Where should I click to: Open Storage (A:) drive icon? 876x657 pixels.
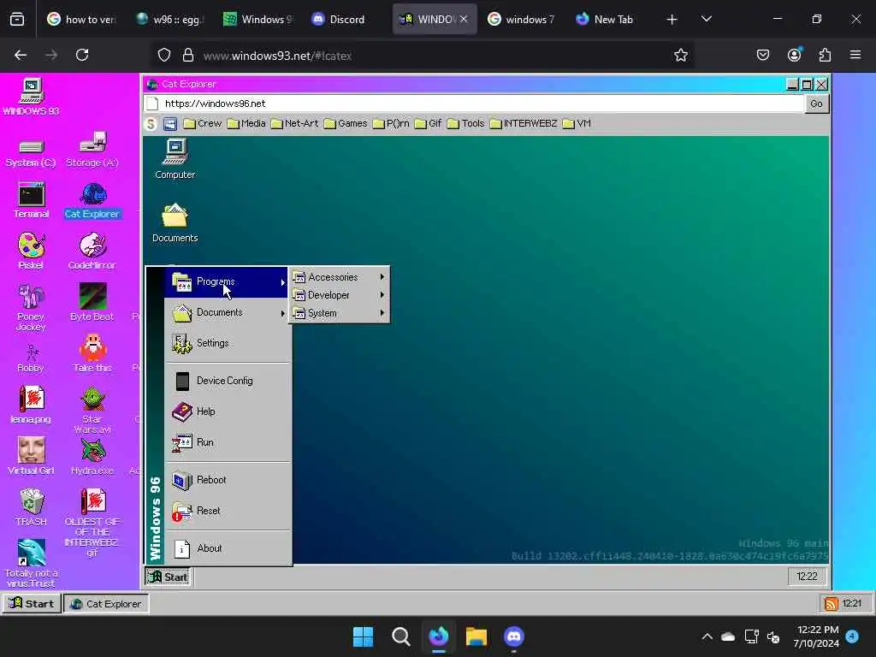[92, 150]
